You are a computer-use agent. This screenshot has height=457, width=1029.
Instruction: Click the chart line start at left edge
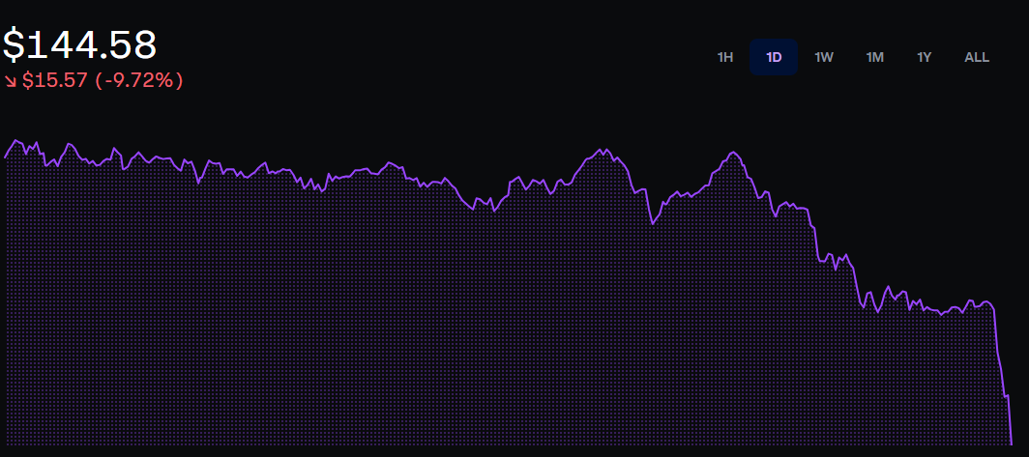click(5, 156)
